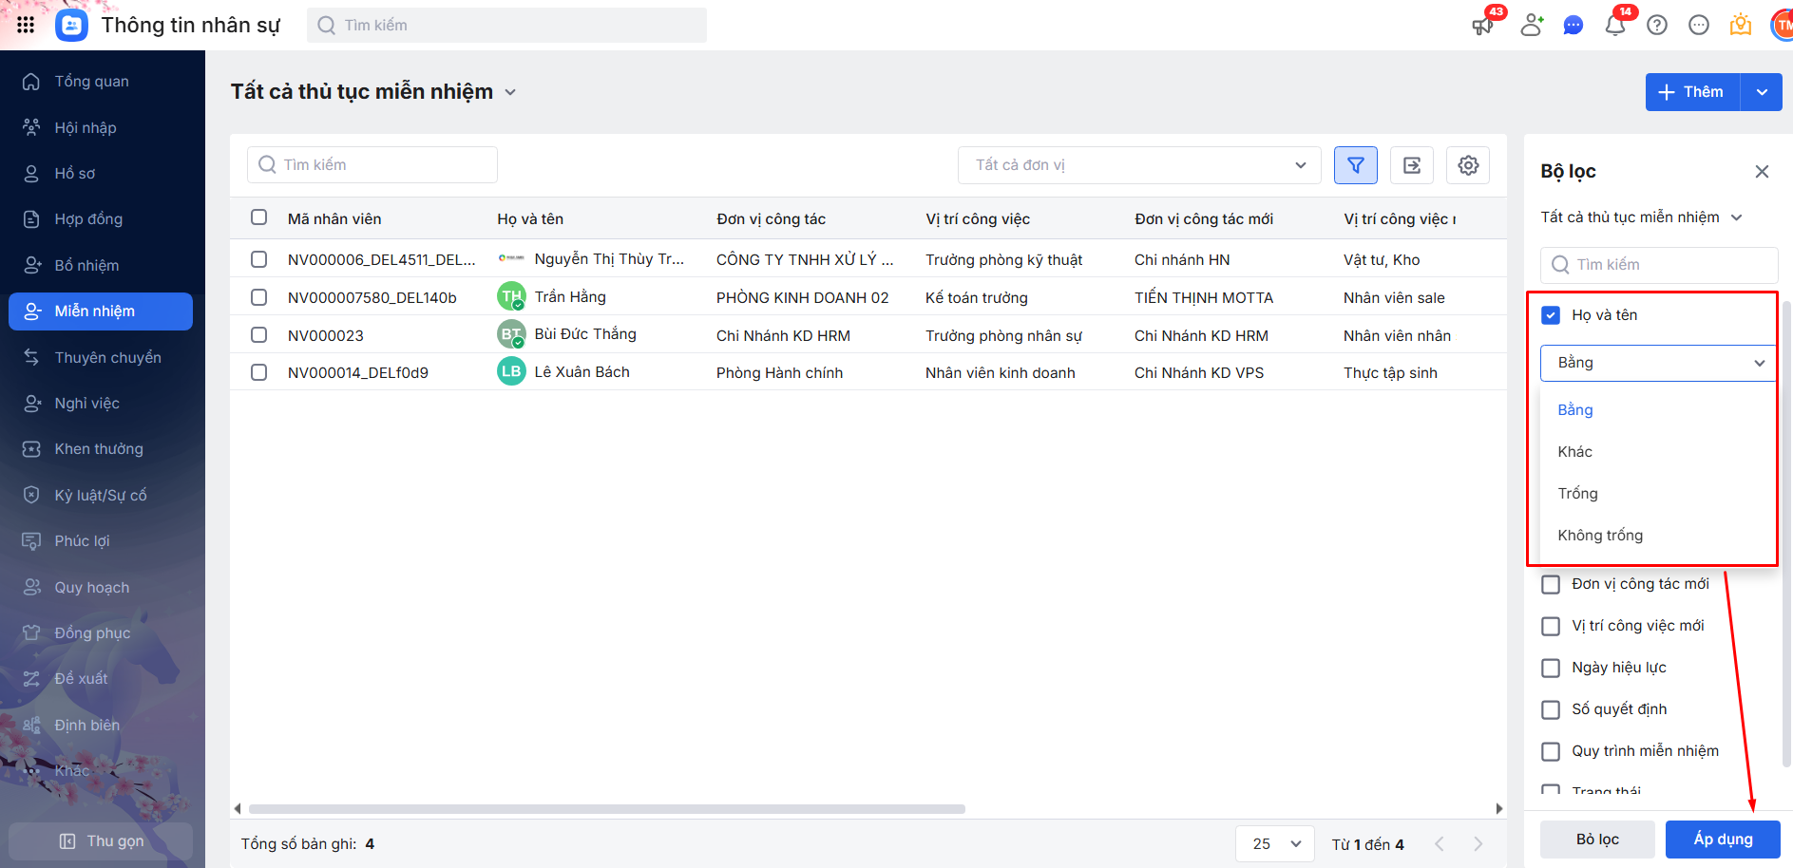
Task: Click the "Áp dụng" button
Action: (x=1722, y=840)
